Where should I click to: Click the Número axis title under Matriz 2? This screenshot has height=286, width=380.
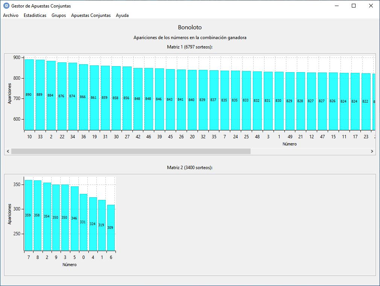[70, 265]
